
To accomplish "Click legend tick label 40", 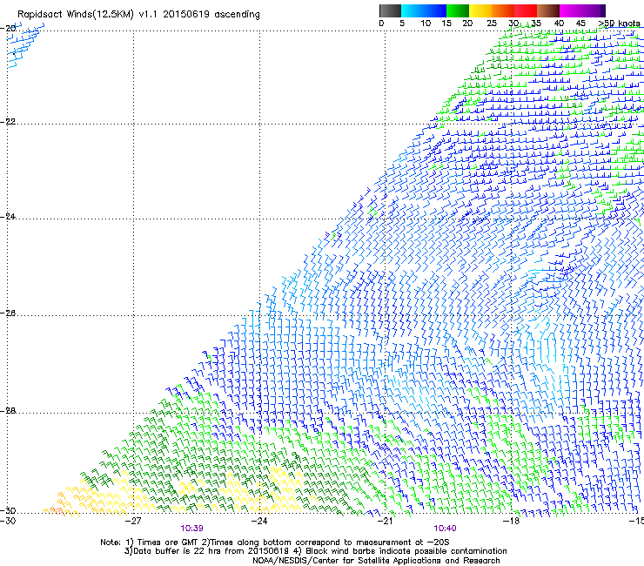I will point(559,24).
